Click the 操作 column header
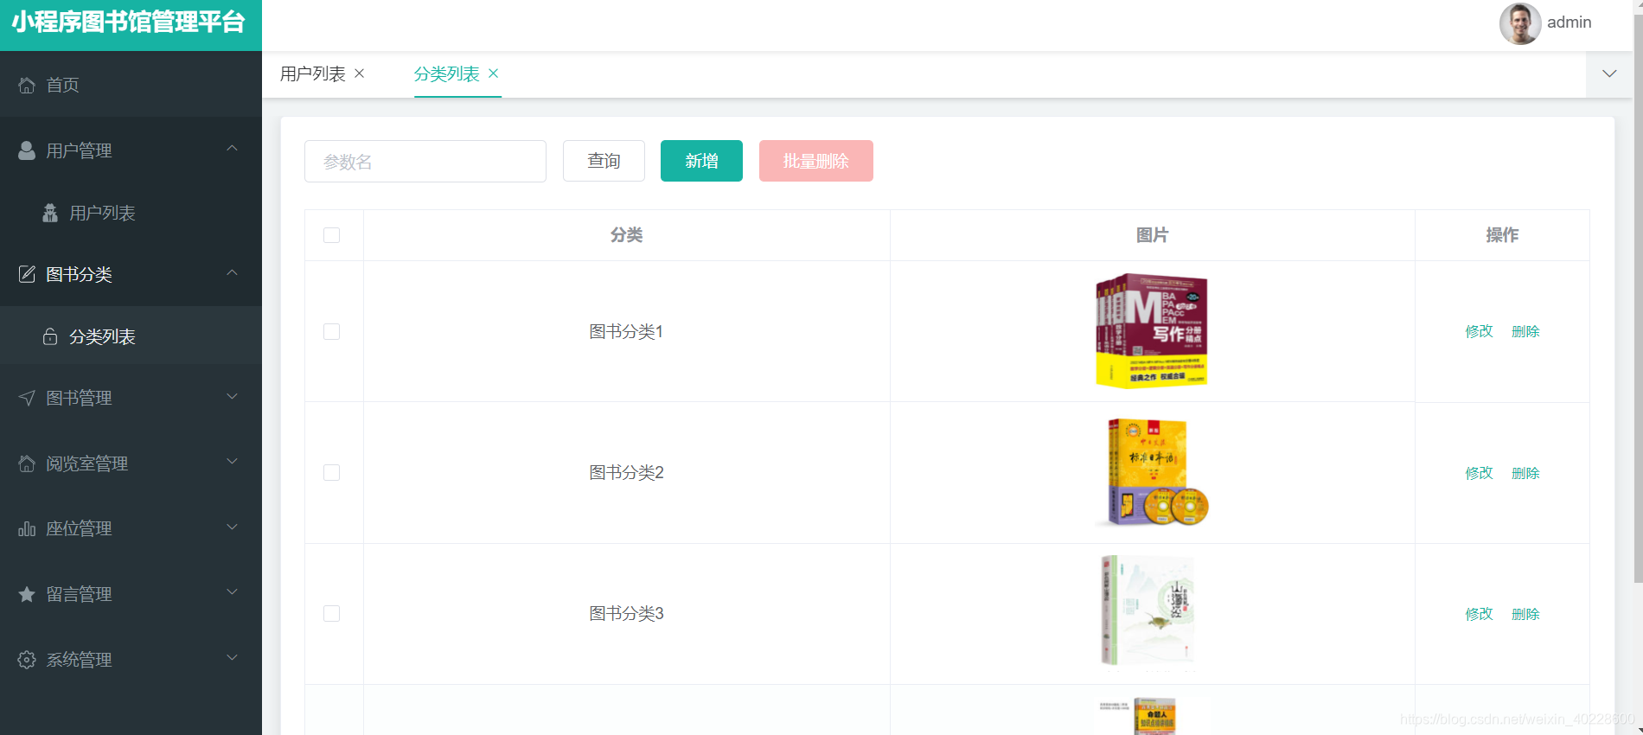1643x735 pixels. pyautogui.click(x=1502, y=235)
